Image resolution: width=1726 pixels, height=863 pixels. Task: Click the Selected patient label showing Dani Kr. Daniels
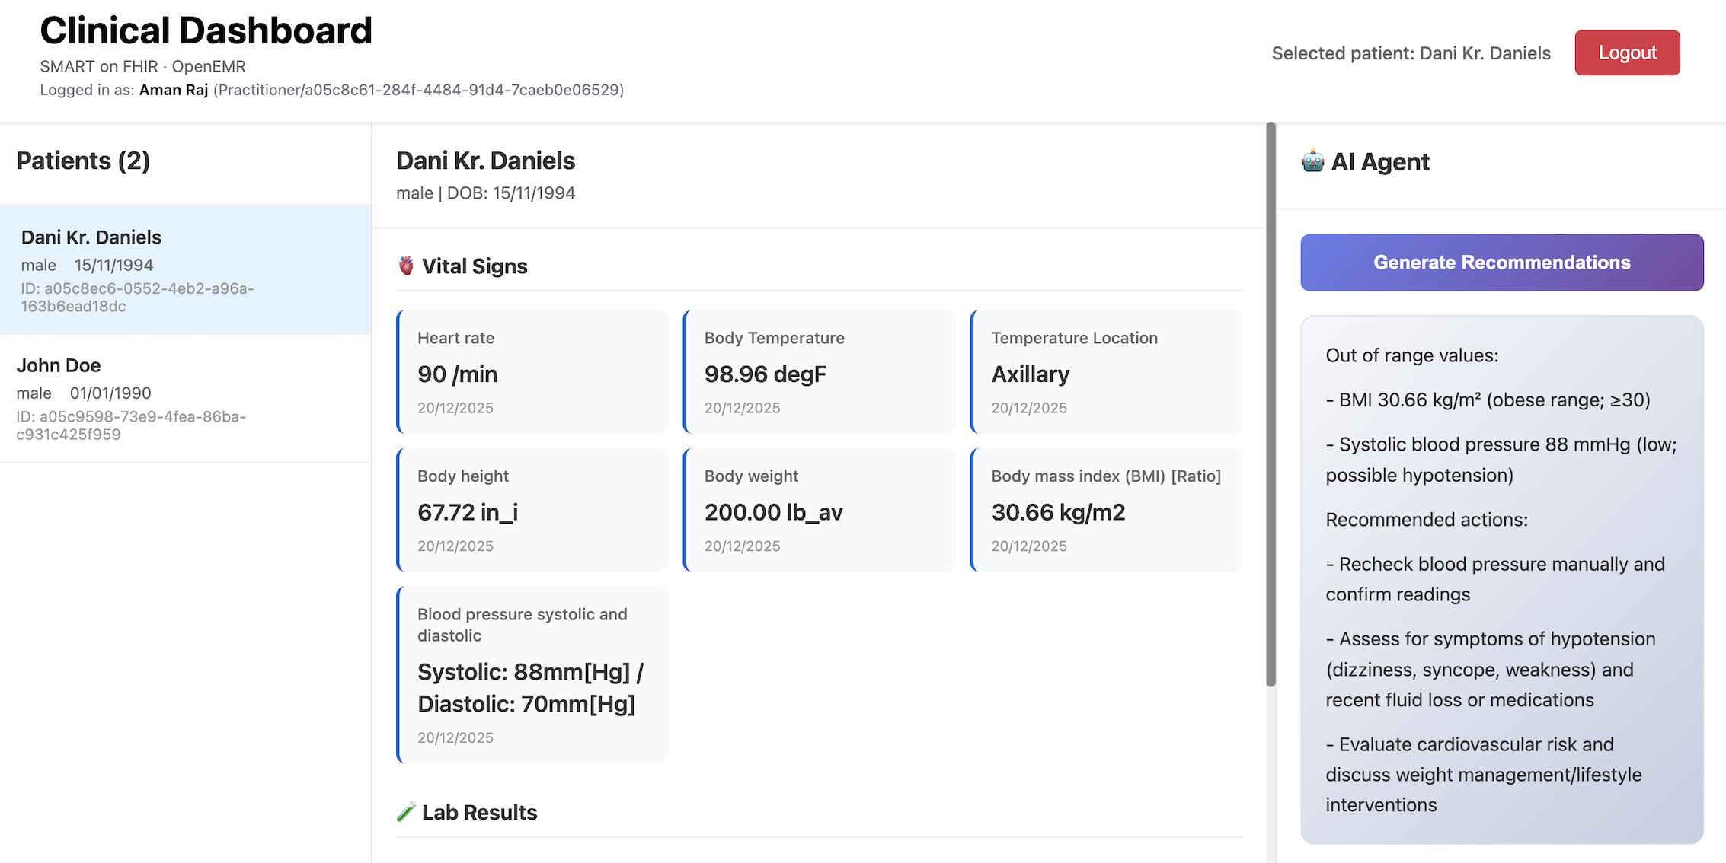click(x=1410, y=53)
